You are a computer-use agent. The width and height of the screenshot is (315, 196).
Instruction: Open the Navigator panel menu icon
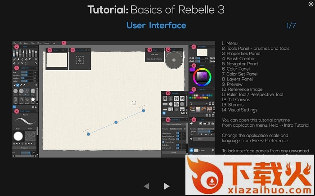(213, 47)
